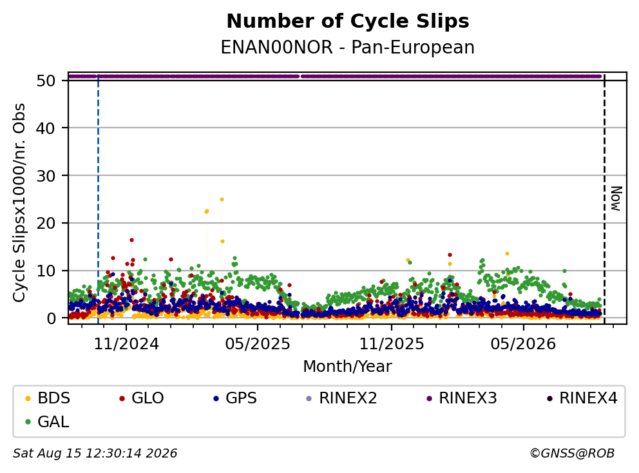The image size is (639, 473).
Task: Click the highest yellow BDS outlier point
Action: pyautogui.click(x=222, y=199)
